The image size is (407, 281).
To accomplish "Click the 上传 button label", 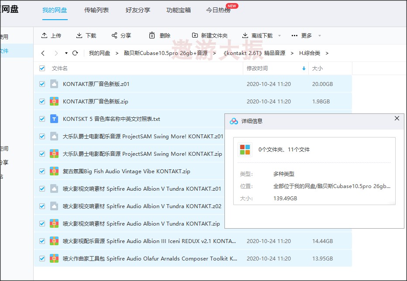I will (x=56, y=35).
